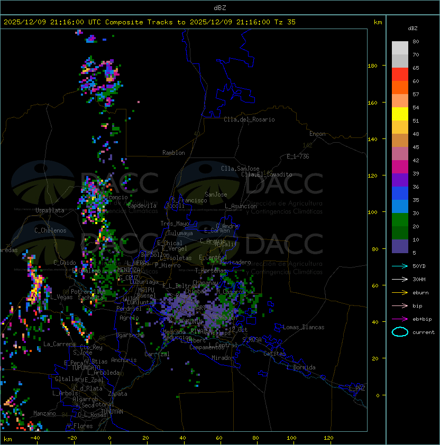
Task: Click the 'Encon' map label
Action: point(317,134)
